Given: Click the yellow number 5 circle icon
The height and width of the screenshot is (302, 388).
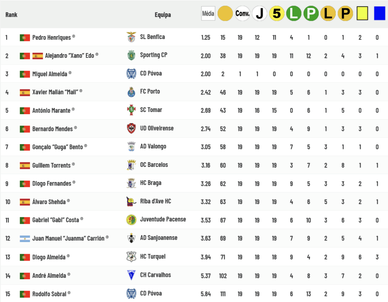Looking at the screenshot, I should pos(277,14).
